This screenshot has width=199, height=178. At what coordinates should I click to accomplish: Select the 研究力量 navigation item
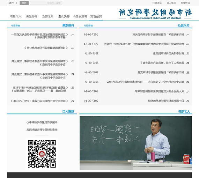[x=64, y=16]
